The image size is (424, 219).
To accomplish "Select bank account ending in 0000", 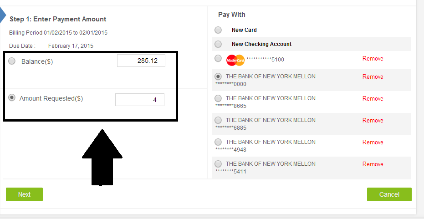I will click(218, 76).
